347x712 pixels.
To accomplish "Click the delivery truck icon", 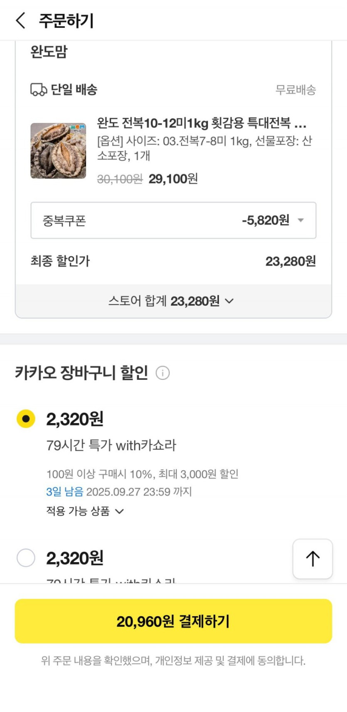I will pyautogui.click(x=38, y=90).
